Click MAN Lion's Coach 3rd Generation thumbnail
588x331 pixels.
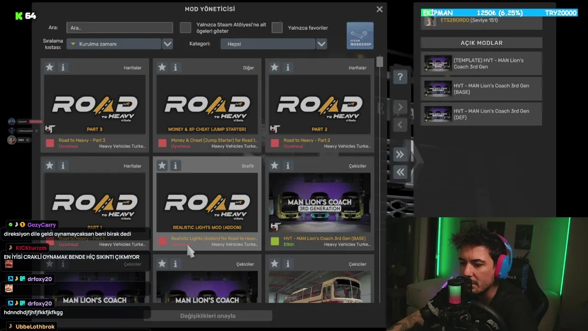pos(320,203)
